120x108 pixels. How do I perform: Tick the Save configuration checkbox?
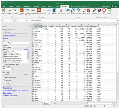[4, 77]
